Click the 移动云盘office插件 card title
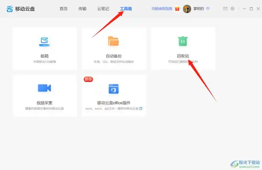This screenshot has height=170, width=262. [113, 103]
